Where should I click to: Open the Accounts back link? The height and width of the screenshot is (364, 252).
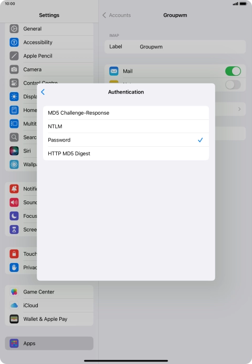(x=120, y=15)
